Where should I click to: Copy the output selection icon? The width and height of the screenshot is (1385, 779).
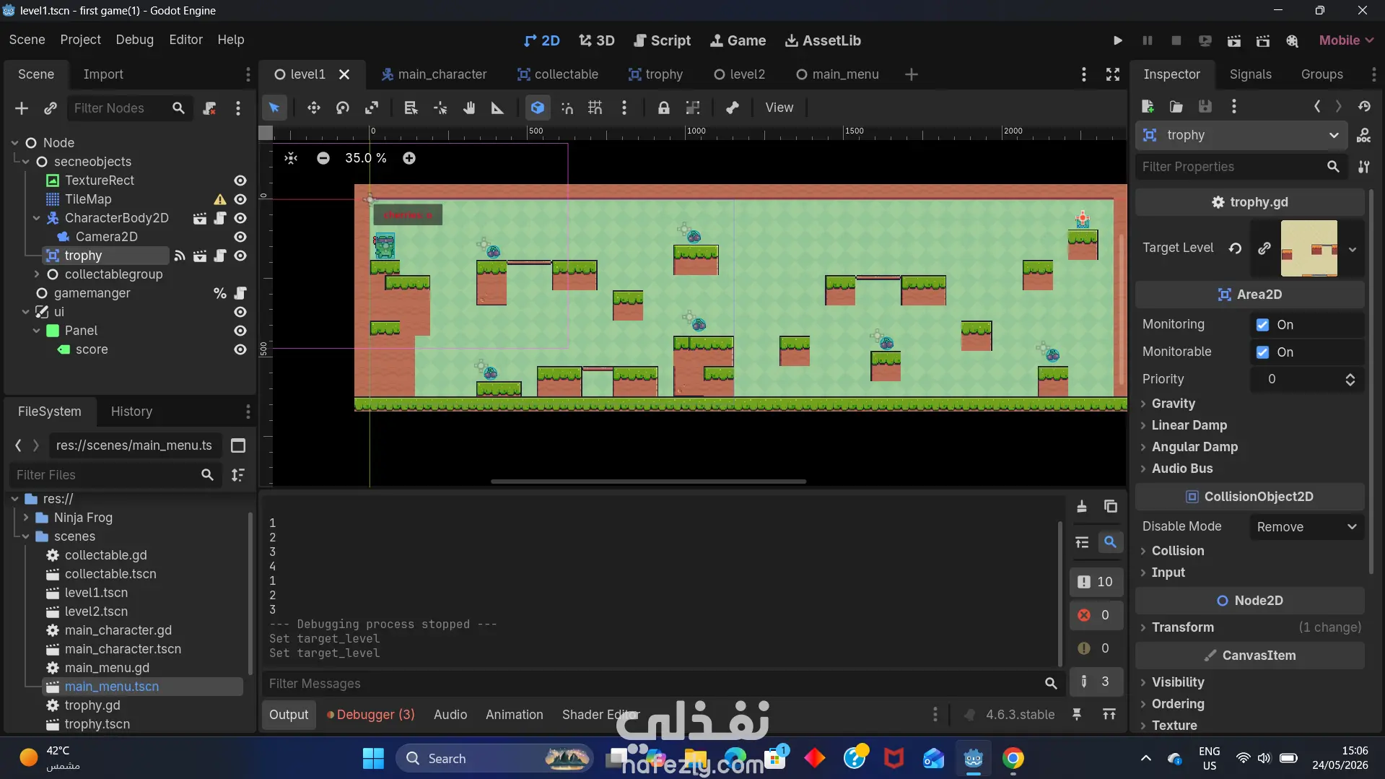1111,507
